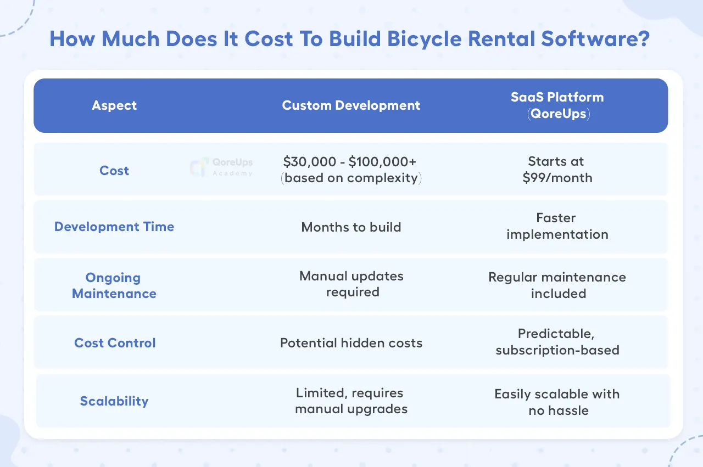Click the "Faster implementation" cell

[557, 226]
